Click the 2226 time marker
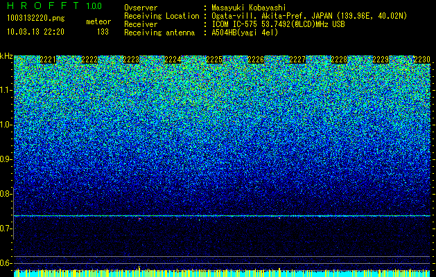Screen dimensions: 436x277 pos(256,60)
